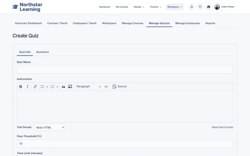Image resolution: width=250 pixels, height=156 pixels.
Task: Open the notifications bell
Action: (x=192, y=7)
